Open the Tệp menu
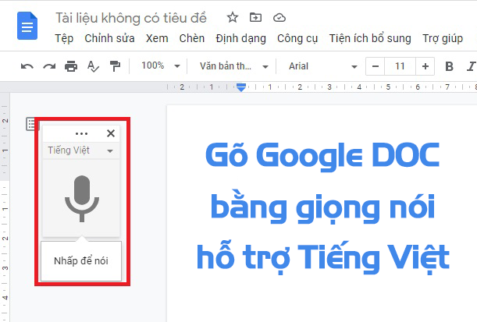Screen dimensions: 477x322 click(x=64, y=38)
